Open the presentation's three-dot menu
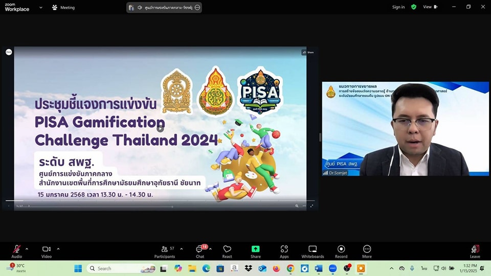The image size is (491, 276). coord(304,206)
